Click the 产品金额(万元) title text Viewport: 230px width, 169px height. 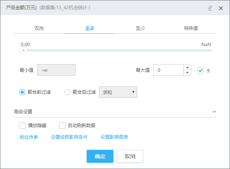21,8
